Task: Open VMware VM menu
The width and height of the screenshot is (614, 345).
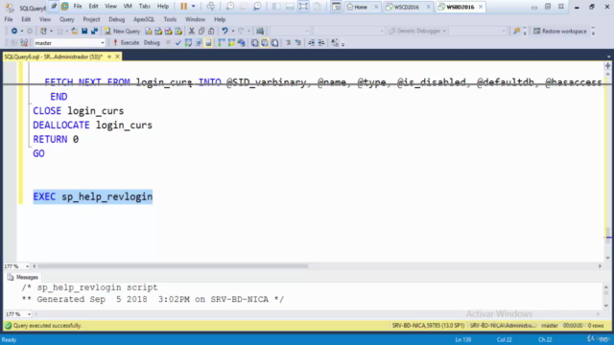Action: click(x=128, y=7)
